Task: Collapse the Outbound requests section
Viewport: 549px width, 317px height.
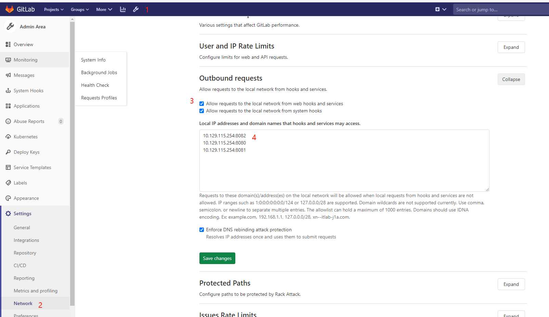Action: click(x=511, y=79)
